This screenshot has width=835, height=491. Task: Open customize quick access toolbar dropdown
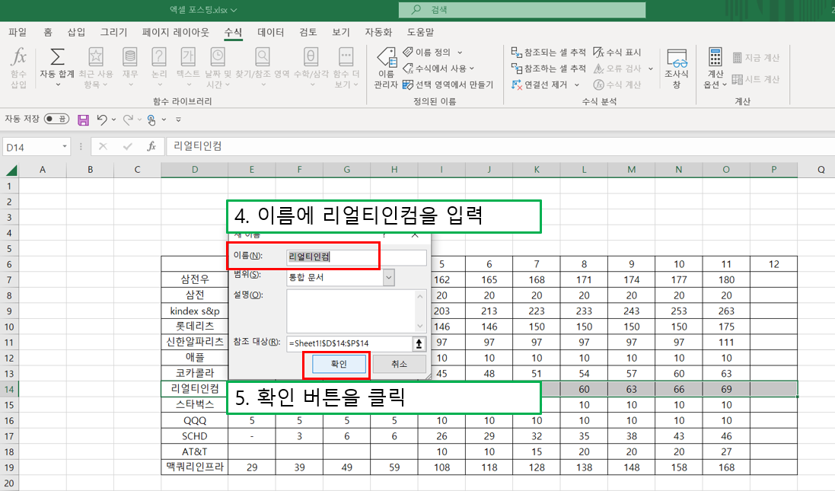tap(178, 120)
